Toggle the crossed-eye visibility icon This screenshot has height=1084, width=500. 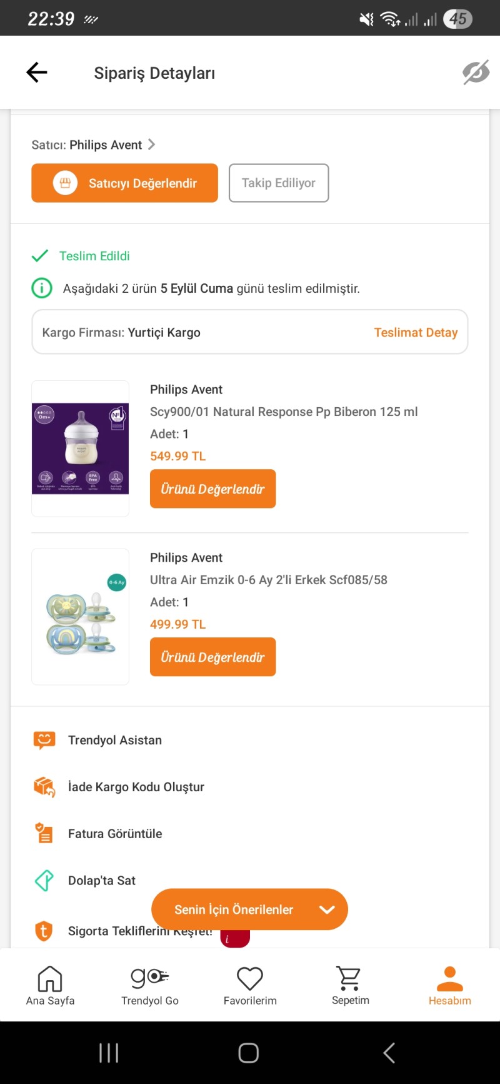476,73
